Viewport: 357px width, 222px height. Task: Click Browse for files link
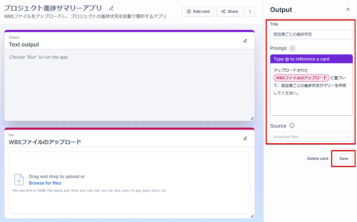45,183
